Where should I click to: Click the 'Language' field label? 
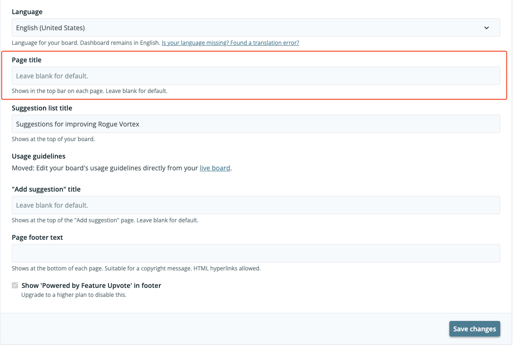click(27, 12)
